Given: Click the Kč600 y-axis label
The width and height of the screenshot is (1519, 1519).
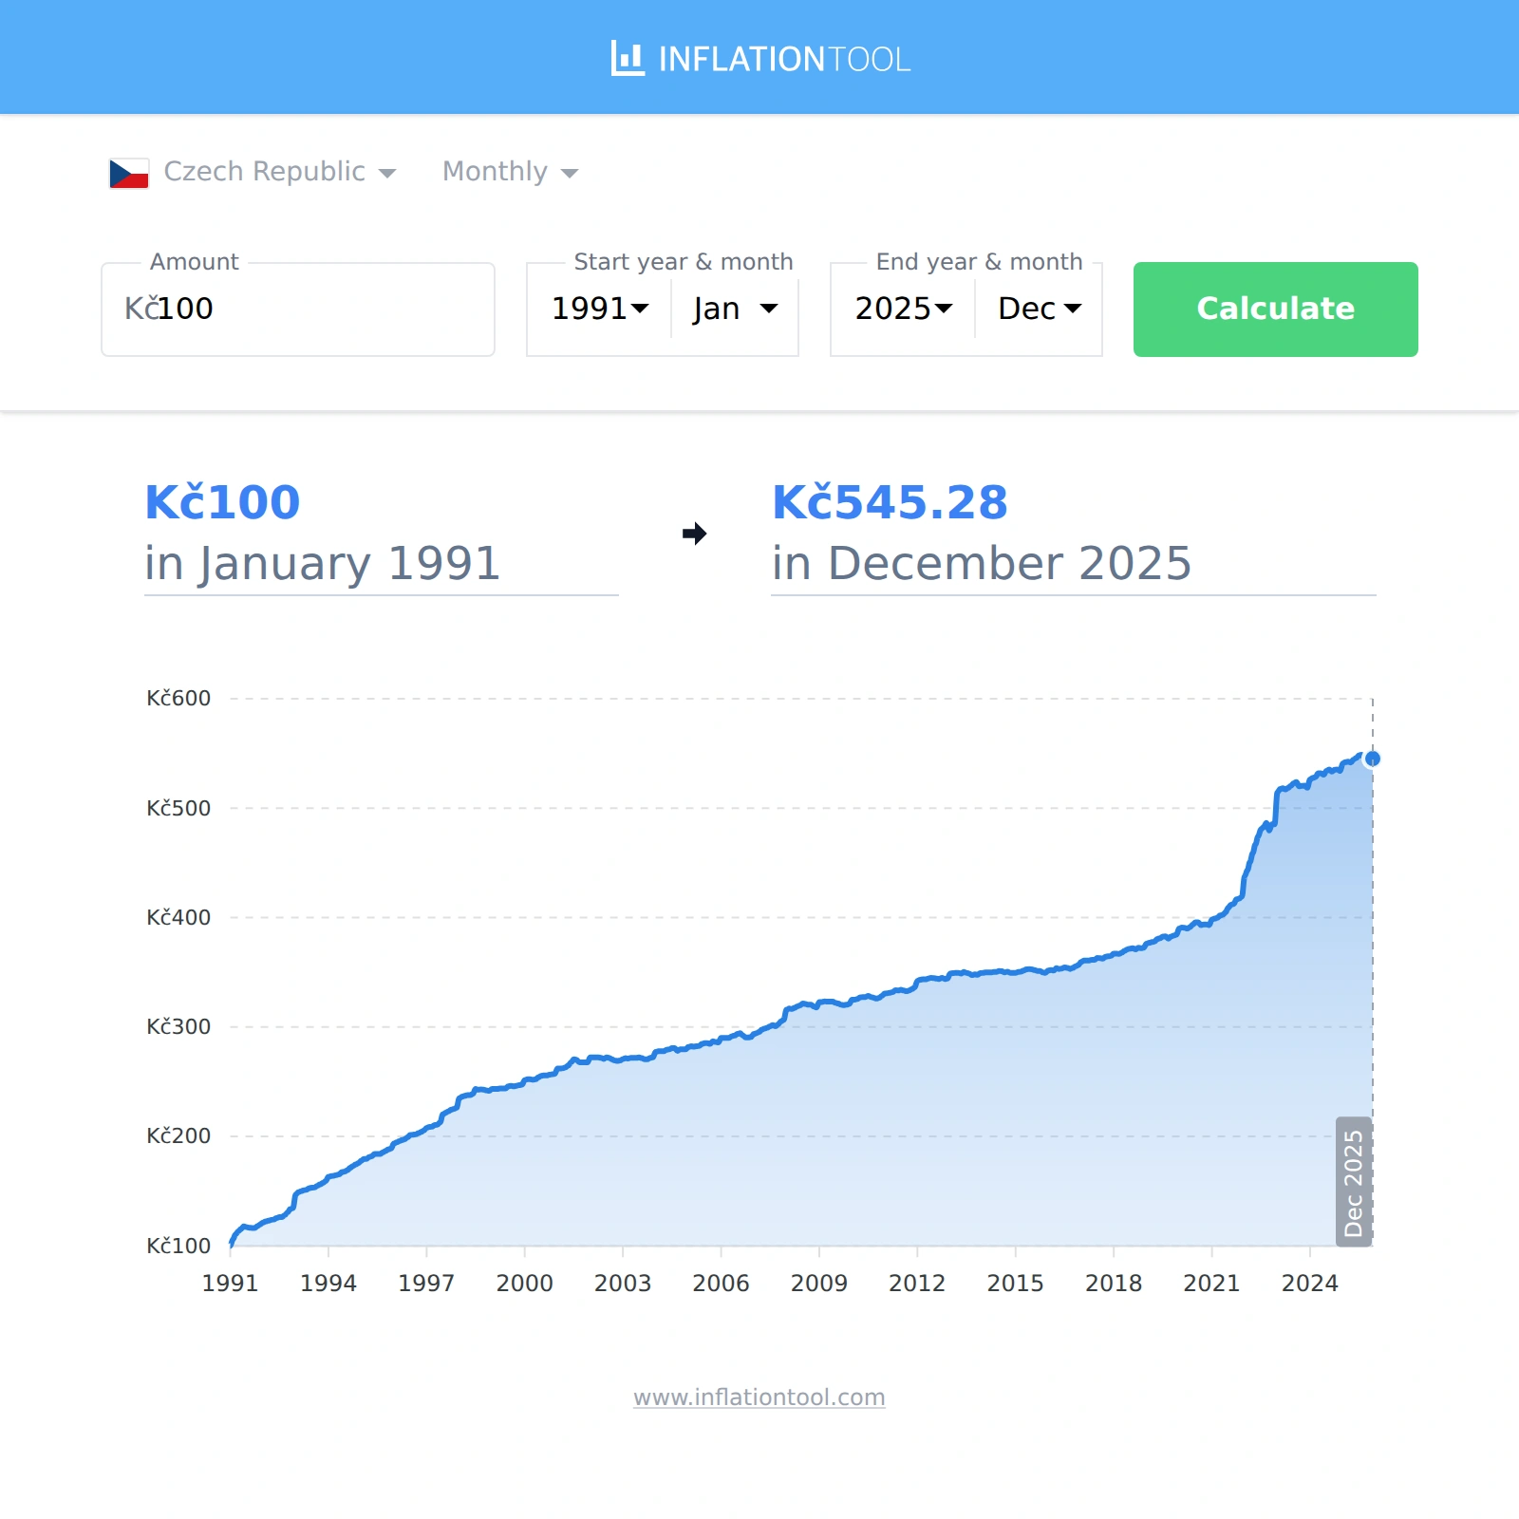Looking at the screenshot, I should pyautogui.click(x=178, y=699).
